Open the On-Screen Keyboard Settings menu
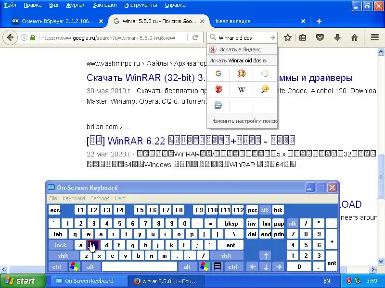This screenshot has width=385, height=288. [x=100, y=198]
